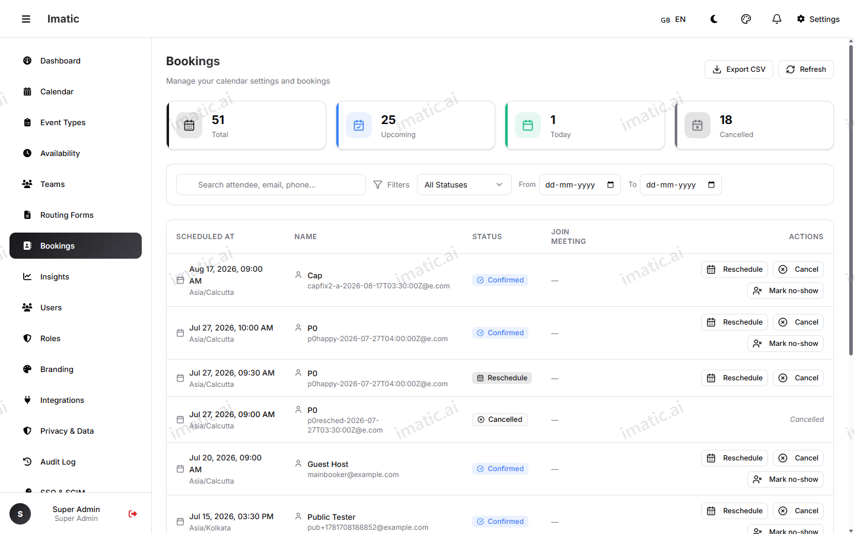
Task: Open Calendar from sidebar
Action: tap(75, 91)
